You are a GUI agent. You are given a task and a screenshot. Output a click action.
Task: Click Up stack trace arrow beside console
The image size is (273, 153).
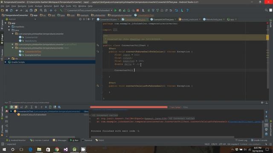click(x=266, y=112)
